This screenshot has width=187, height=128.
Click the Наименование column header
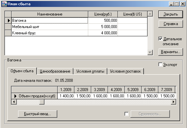[50, 14]
